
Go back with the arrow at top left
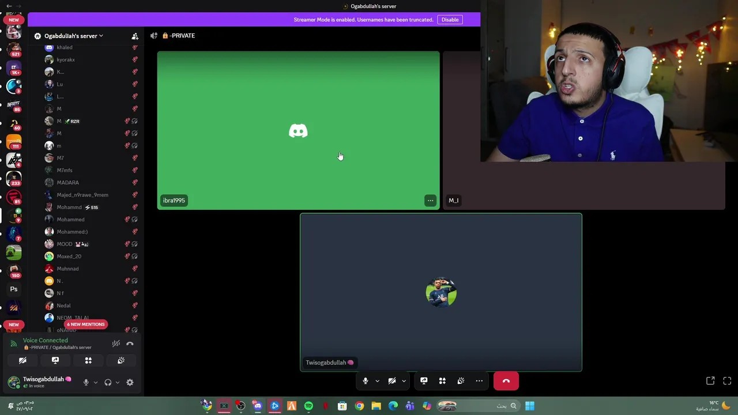click(x=9, y=6)
